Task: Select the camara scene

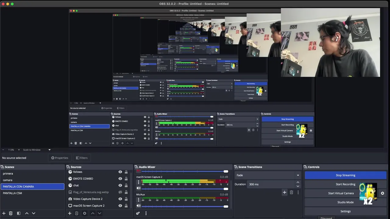Action: pyautogui.click(x=32, y=180)
